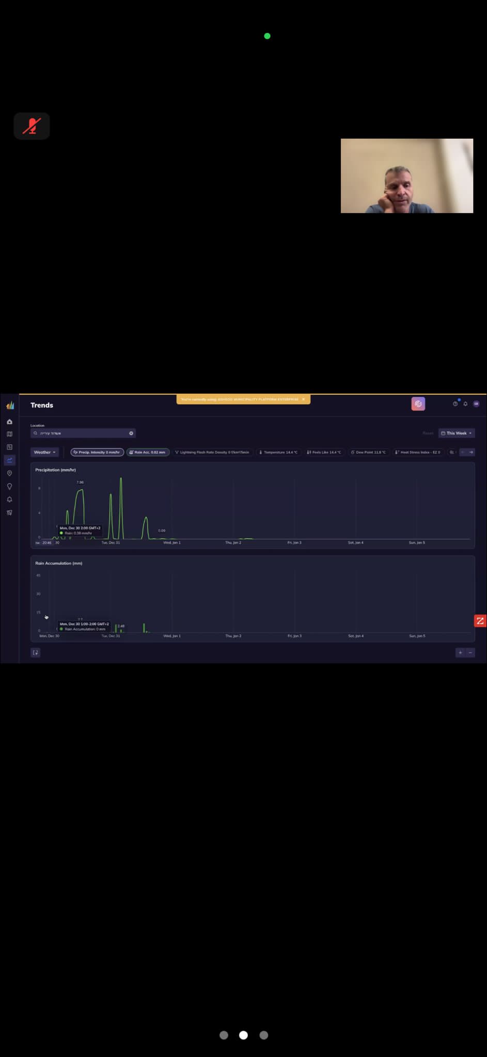This screenshot has height=1057, width=487.
Task: Click the zoom in plus button below charts
Action: click(460, 652)
